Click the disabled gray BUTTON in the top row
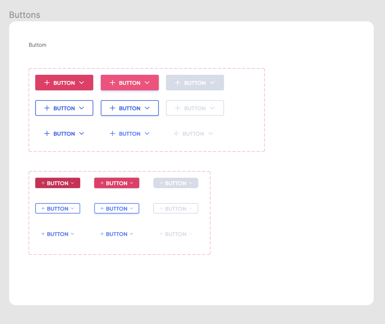This screenshot has width=385, height=324. (x=195, y=83)
